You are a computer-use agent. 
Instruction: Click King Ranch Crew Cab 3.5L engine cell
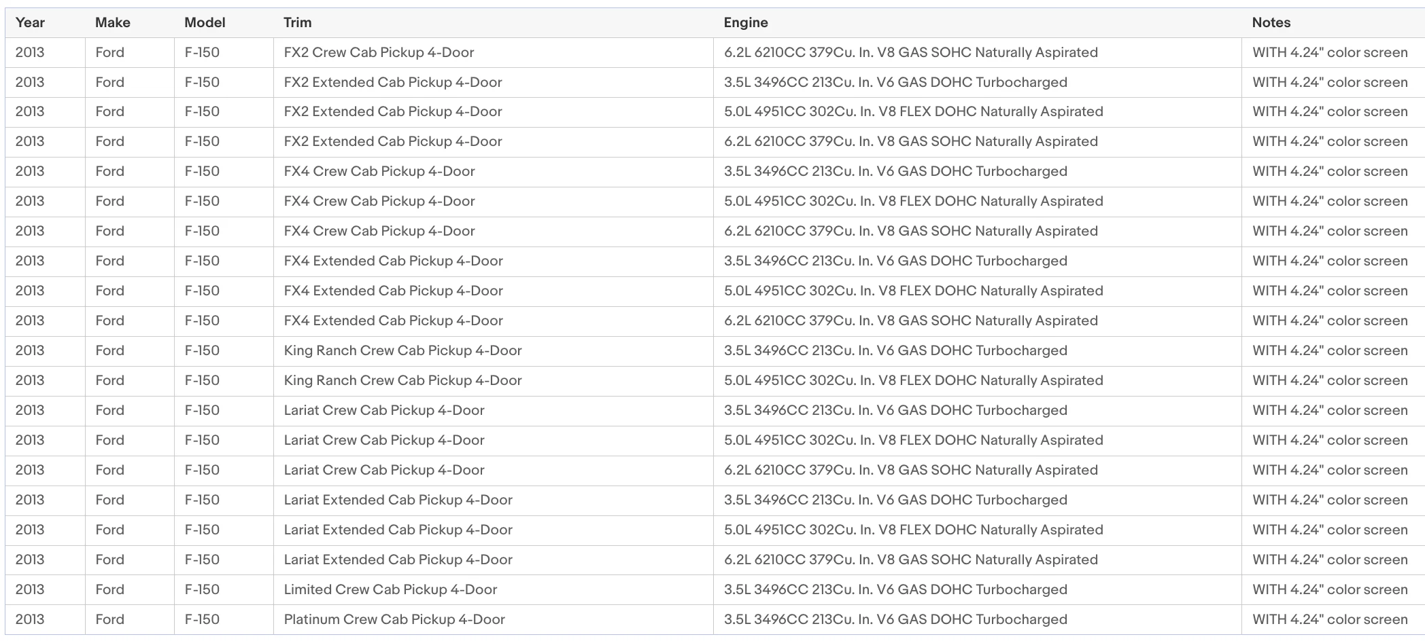(977, 350)
